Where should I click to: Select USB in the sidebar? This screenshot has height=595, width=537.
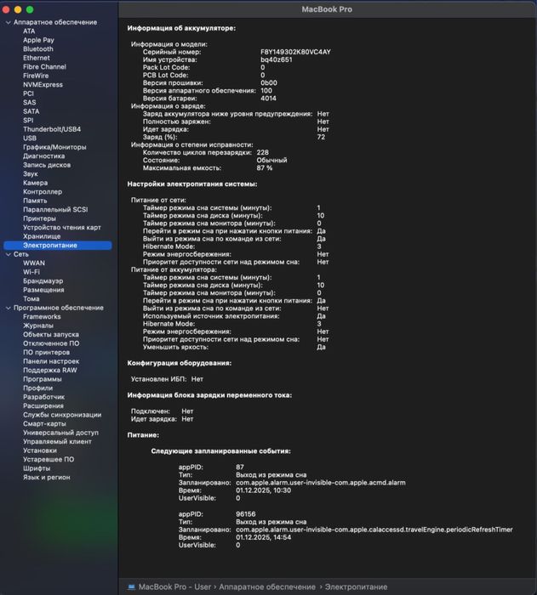[x=30, y=138]
